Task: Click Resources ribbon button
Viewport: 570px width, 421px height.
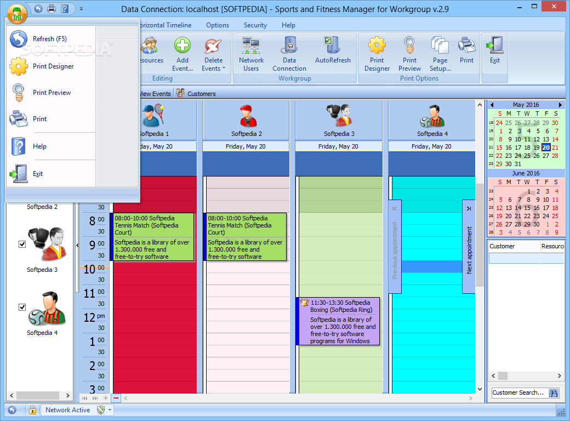Action: pos(152,51)
